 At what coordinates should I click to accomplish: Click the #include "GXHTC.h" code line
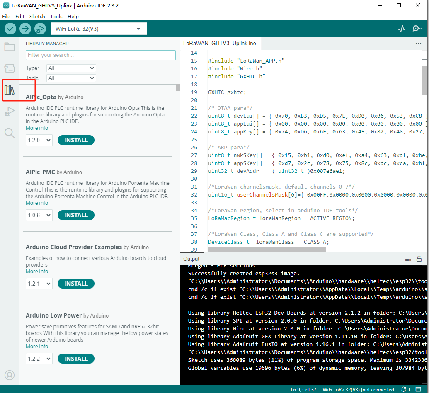tap(237, 76)
